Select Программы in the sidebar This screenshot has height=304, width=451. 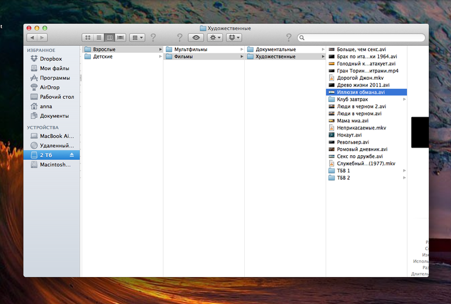tap(54, 78)
